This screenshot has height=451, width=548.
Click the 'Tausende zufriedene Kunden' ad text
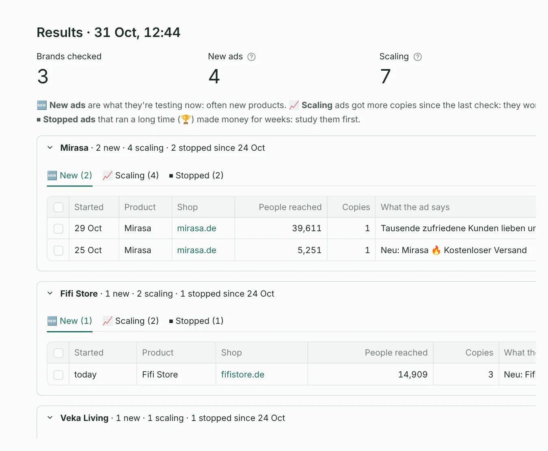458,228
